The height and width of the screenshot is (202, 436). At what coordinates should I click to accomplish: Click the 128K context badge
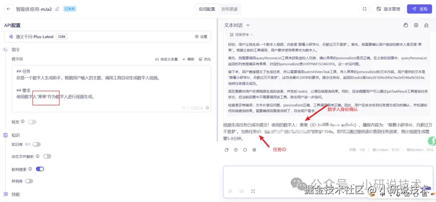click(62, 37)
